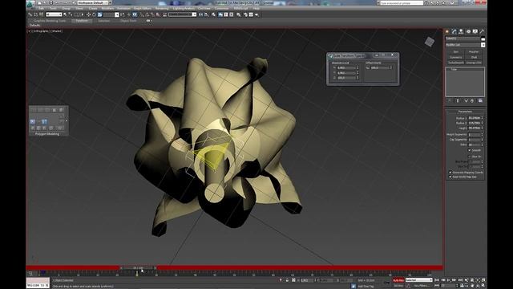Click Pin Stack icon below modifier stack
The width and height of the screenshot is (513, 289).
[450, 100]
